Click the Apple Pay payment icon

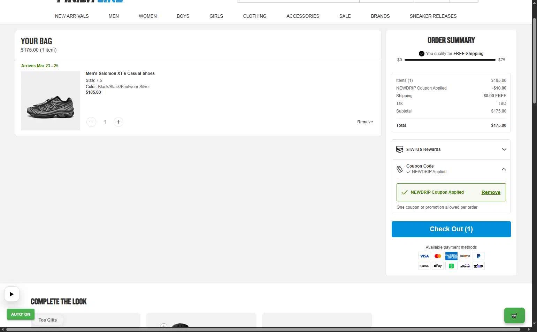438,266
